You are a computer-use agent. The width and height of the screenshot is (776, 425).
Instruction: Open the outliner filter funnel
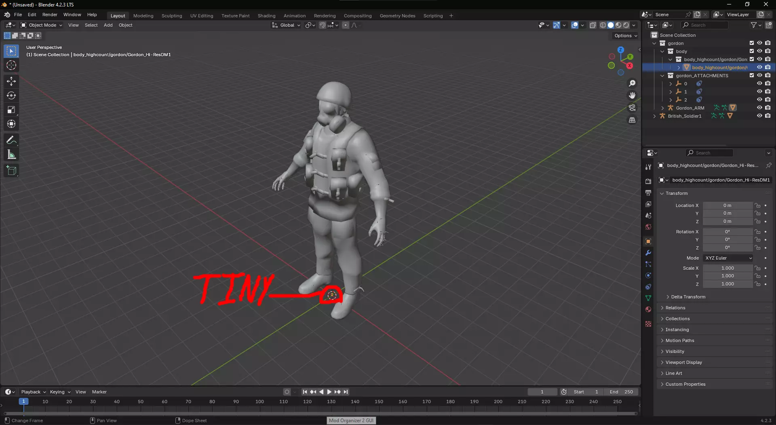(756, 25)
